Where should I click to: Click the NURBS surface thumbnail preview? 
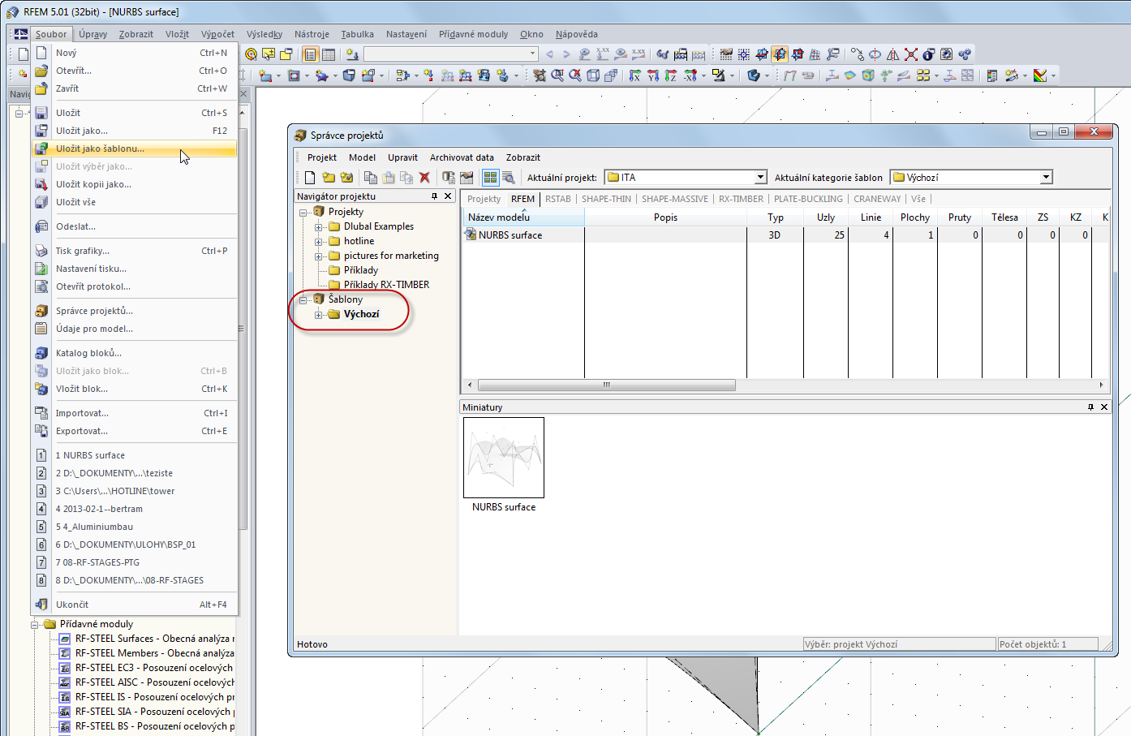coord(504,458)
